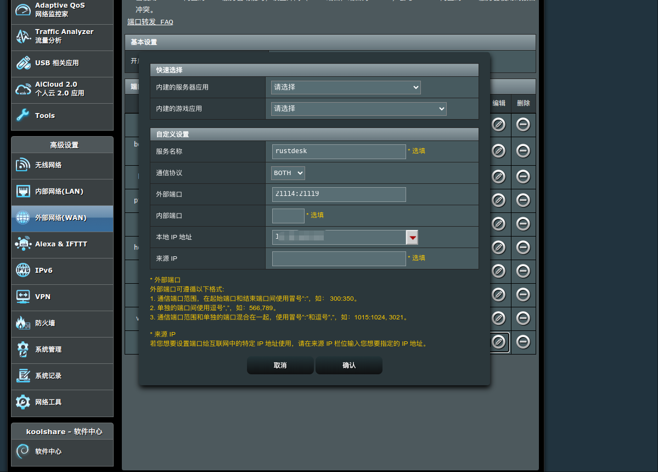Click the 基本设置 panel header
The width and height of the screenshot is (658, 472).
pyautogui.click(x=330, y=42)
